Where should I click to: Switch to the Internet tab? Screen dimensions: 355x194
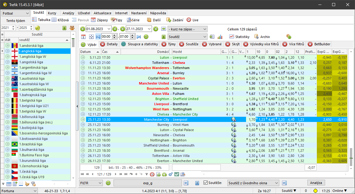click(x=121, y=13)
